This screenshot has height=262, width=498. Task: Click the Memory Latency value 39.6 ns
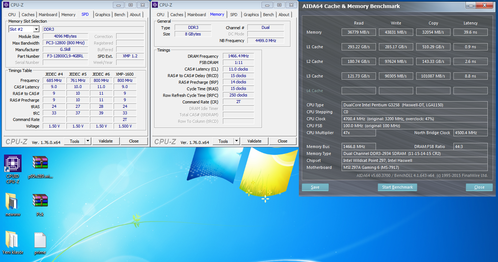tap(471, 32)
